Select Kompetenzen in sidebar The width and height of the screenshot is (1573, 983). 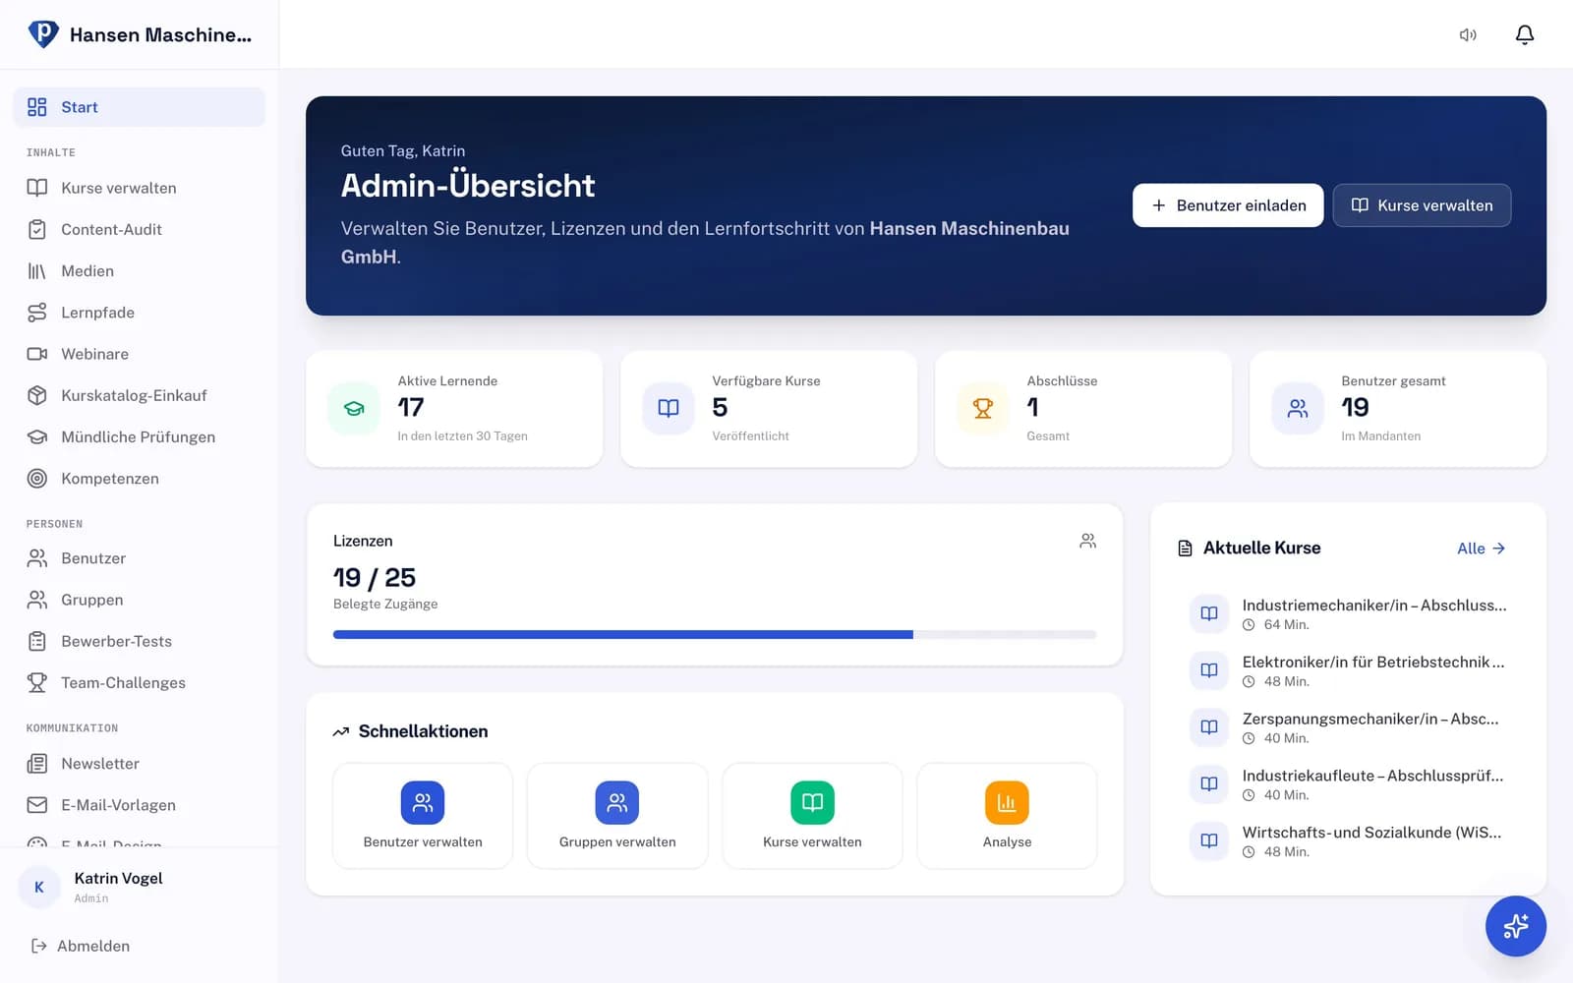[140, 478]
